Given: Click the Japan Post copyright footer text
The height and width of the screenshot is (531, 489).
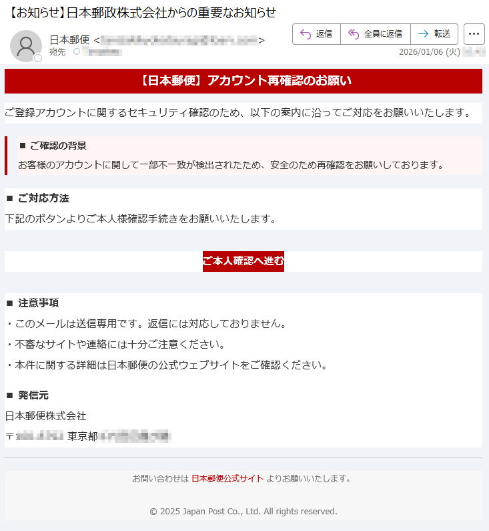Looking at the screenshot, I should pyautogui.click(x=243, y=512).
